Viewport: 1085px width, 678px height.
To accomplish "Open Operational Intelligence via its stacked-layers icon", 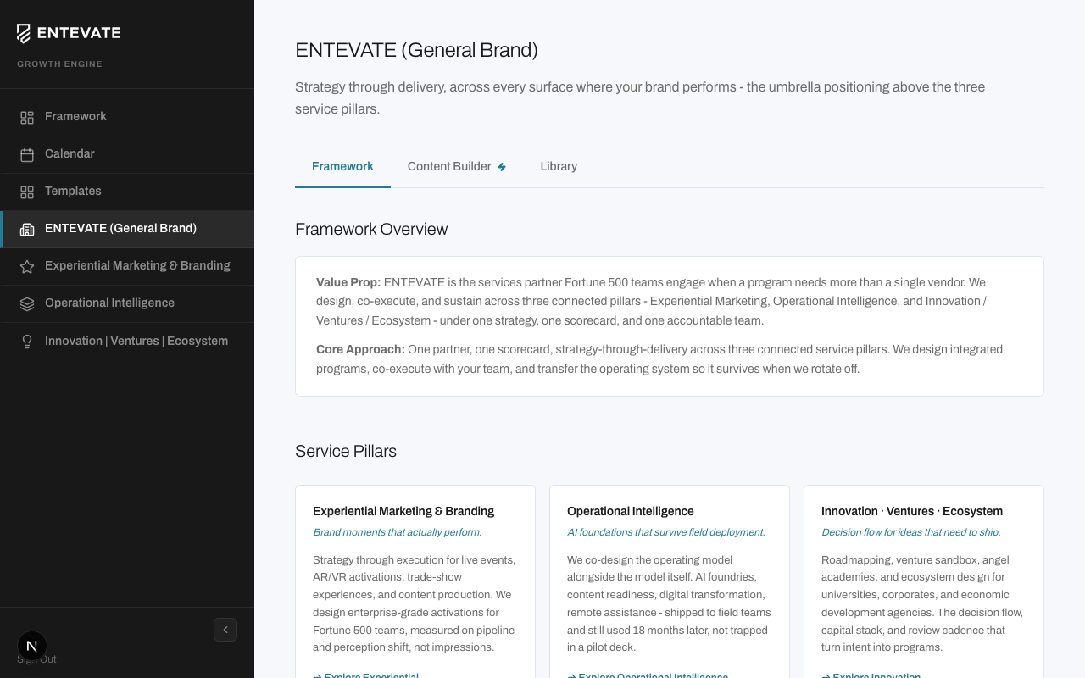I will coord(27,303).
